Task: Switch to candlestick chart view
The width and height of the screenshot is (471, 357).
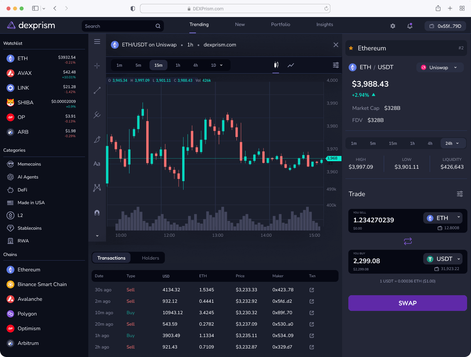Action: [276, 65]
